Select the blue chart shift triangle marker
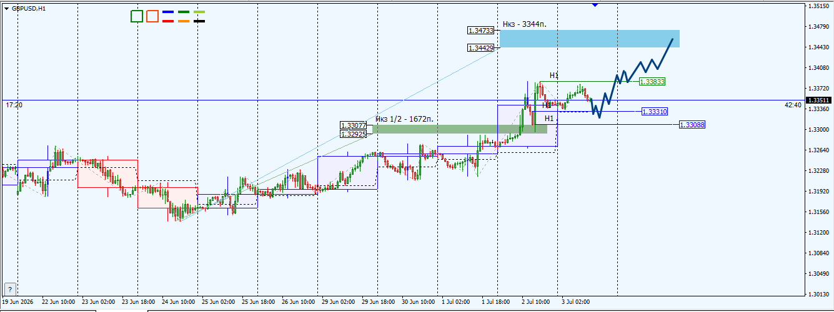Image resolution: width=834 pixels, height=312 pixels. (594, 5)
